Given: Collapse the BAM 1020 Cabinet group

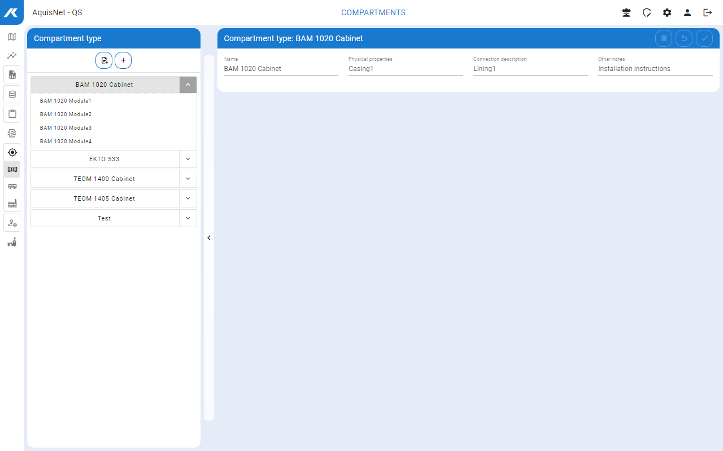Looking at the screenshot, I should 188,85.
